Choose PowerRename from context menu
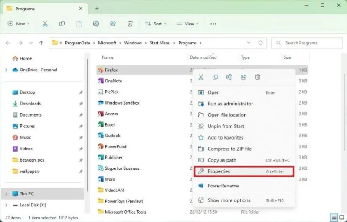The width and height of the screenshot is (347, 222). [x=244, y=186]
